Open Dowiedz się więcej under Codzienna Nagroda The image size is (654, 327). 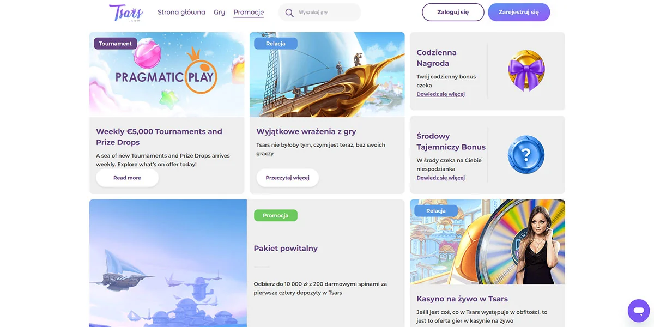(x=440, y=94)
